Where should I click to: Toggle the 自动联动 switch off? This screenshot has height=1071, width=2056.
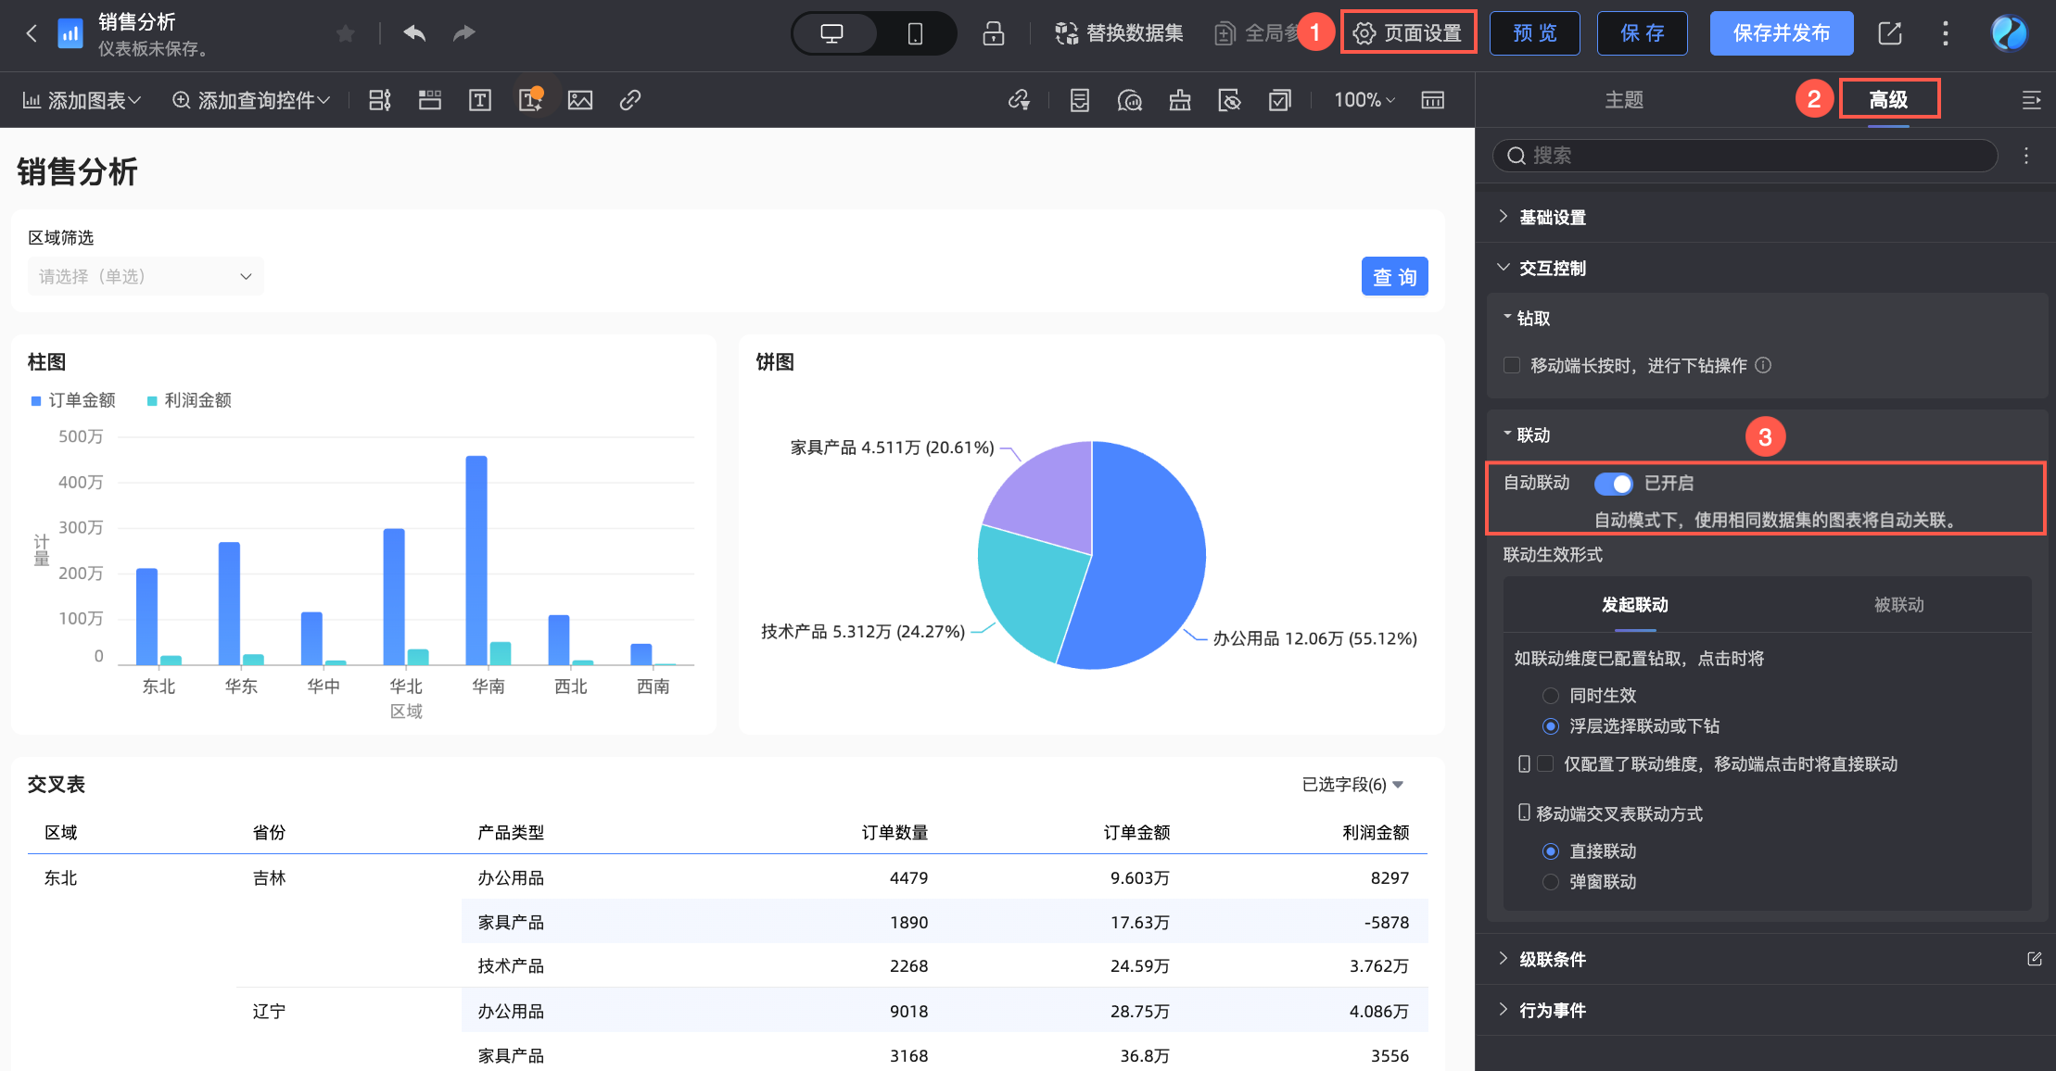[1613, 484]
